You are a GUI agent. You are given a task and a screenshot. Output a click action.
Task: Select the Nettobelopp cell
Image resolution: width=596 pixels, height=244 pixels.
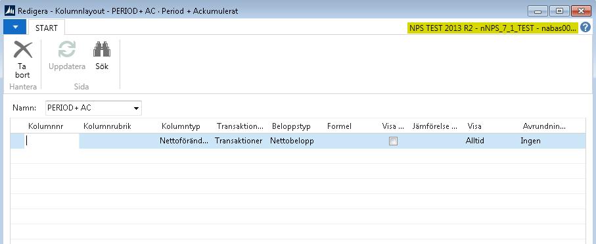294,141
